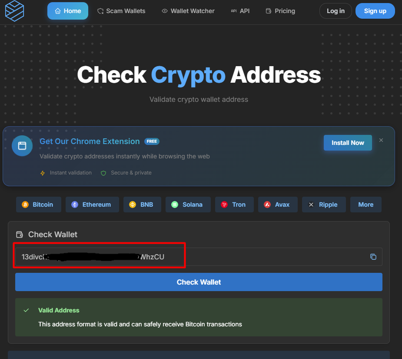Click the Log in button

pos(336,11)
